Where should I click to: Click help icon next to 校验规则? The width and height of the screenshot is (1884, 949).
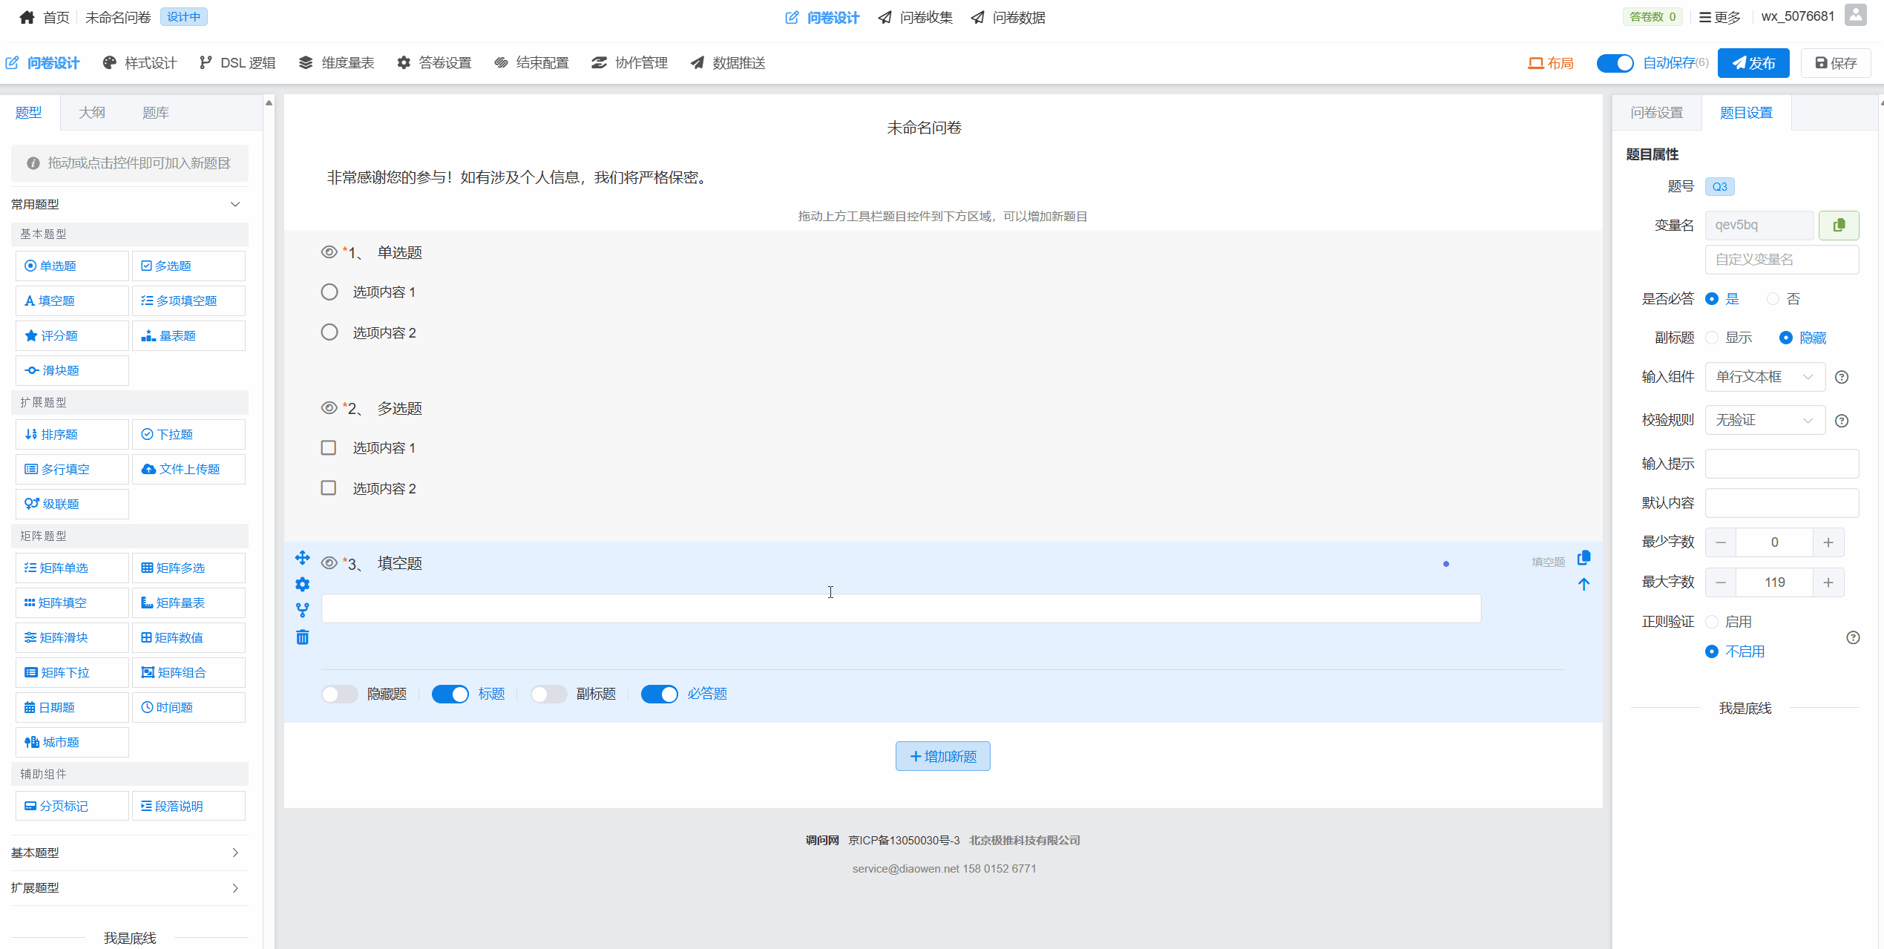(x=1841, y=421)
